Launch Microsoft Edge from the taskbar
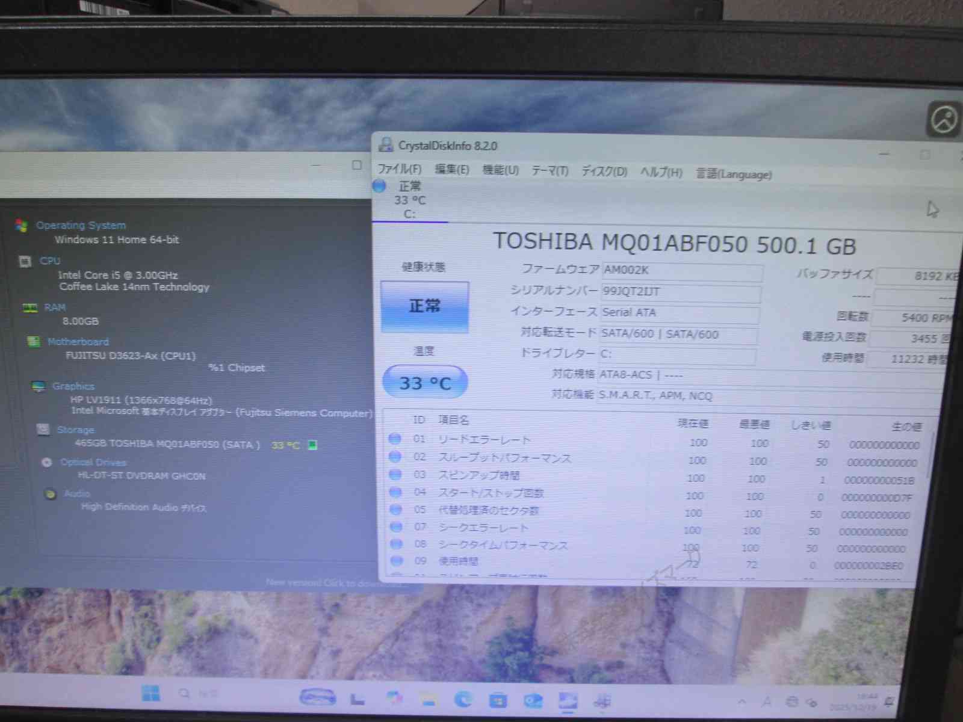963x722 pixels. [463, 699]
